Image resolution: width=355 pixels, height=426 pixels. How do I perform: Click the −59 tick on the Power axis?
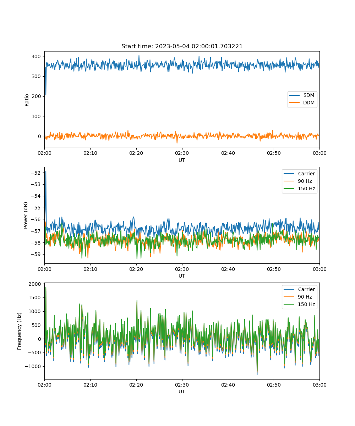37,254
